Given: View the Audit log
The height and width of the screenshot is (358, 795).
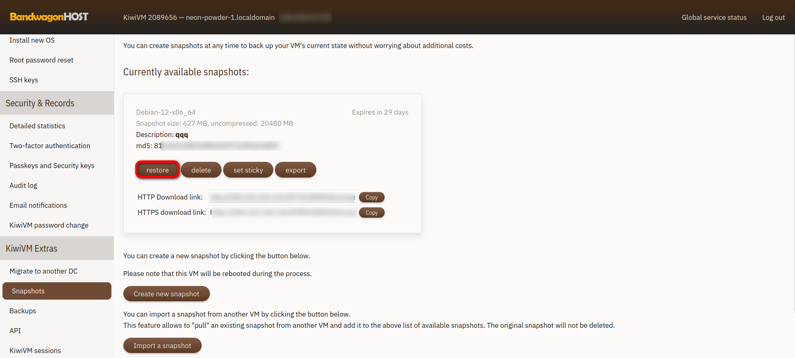Looking at the screenshot, I should pyautogui.click(x=23, y=185).
